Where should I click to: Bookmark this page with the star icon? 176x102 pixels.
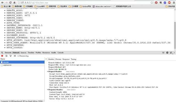coord(152,2)
